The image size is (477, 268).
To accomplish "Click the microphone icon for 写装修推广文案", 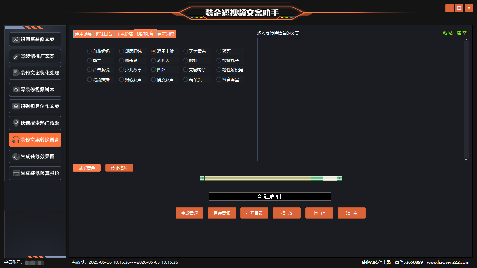I will point(16,56).
